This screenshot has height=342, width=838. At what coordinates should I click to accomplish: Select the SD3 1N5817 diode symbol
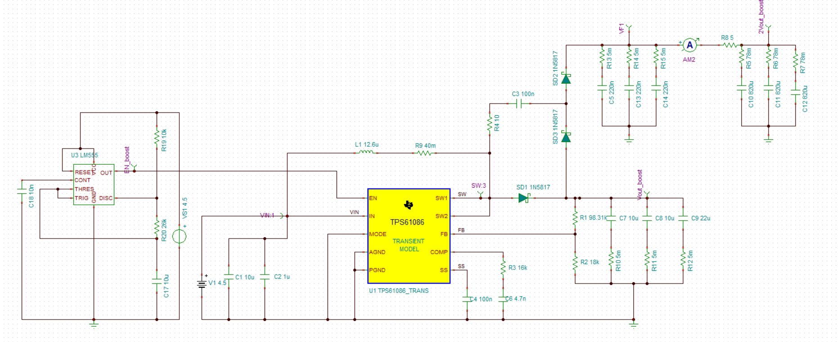[x=566, y=137]
